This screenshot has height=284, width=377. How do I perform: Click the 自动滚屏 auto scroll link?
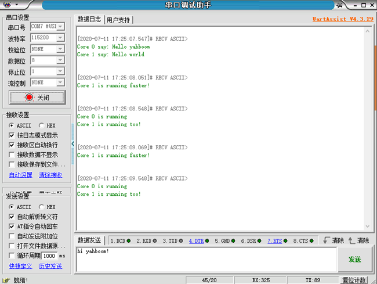[x=21, y=175]
